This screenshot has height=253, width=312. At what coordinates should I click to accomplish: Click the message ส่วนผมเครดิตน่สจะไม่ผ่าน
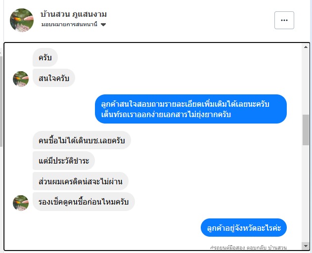point(81,181)
